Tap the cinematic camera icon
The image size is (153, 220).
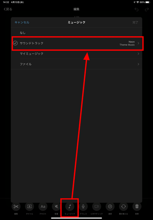point(96,206)
